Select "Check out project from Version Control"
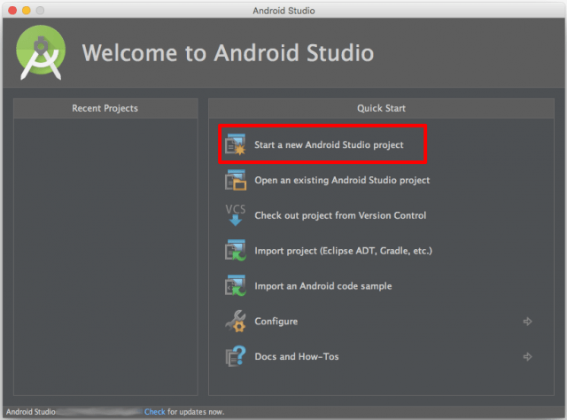The image size is (567, 420). coord(340,215)
